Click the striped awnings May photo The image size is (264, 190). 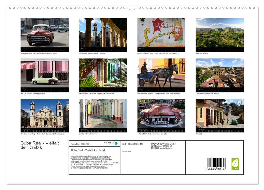[x=44, y=75]
